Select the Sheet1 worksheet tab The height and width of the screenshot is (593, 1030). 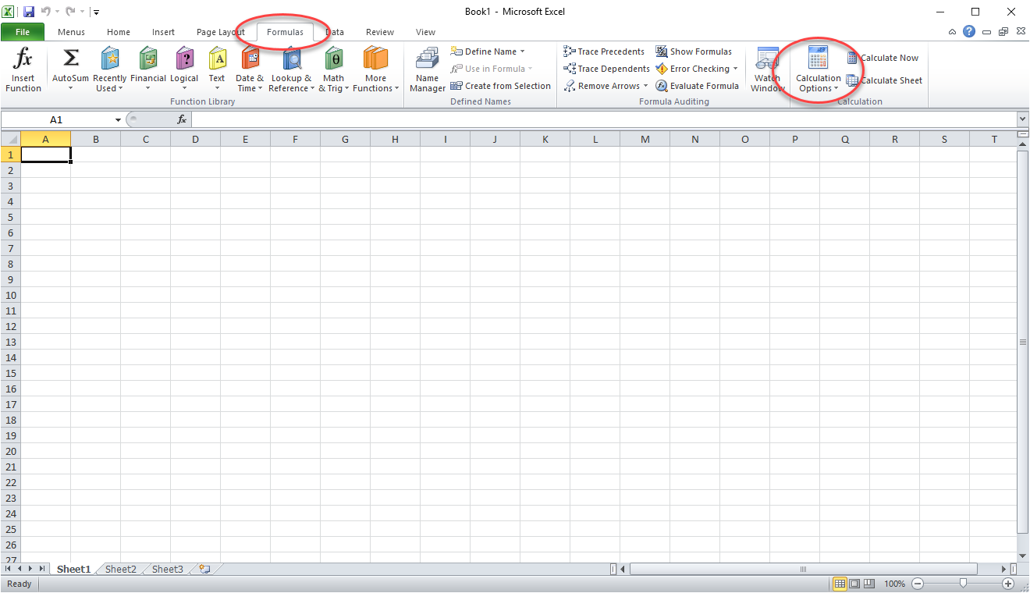pos(73,569)
